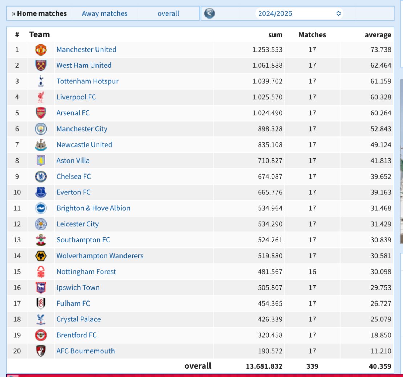This screenshot has width=403, height=377.
Task: Click the 'sum' column header
Action: pyautogui.click(x=275, y=35)
